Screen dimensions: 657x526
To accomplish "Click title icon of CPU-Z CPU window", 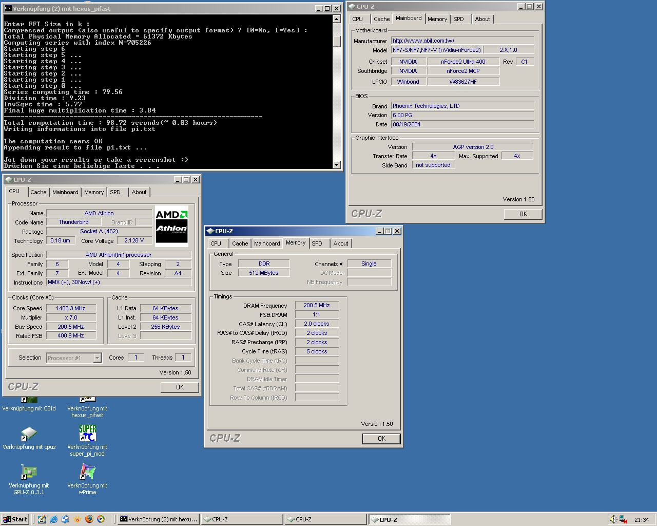I will tap(8, 180).
